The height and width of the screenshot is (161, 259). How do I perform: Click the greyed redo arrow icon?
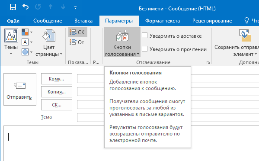tap(38, 7)
